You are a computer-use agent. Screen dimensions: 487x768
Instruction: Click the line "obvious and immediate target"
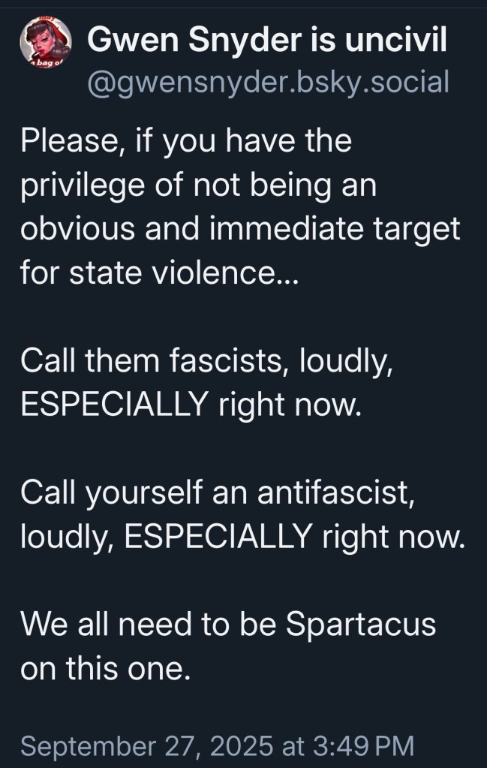pyautogui.click(x=239, y=229)
